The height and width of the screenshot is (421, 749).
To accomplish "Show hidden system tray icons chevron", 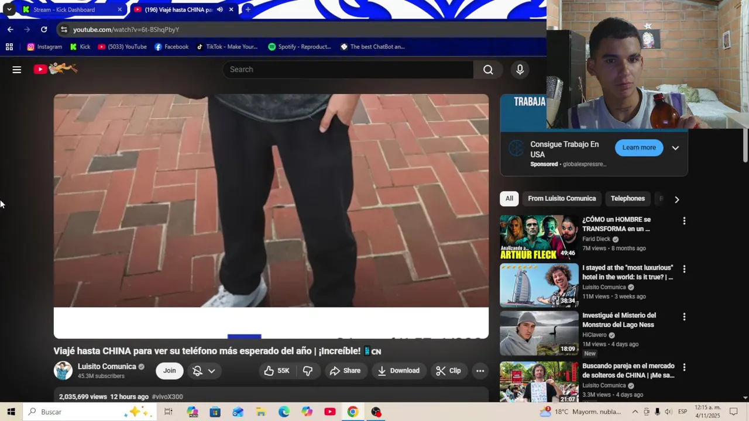I will point(635,412).
